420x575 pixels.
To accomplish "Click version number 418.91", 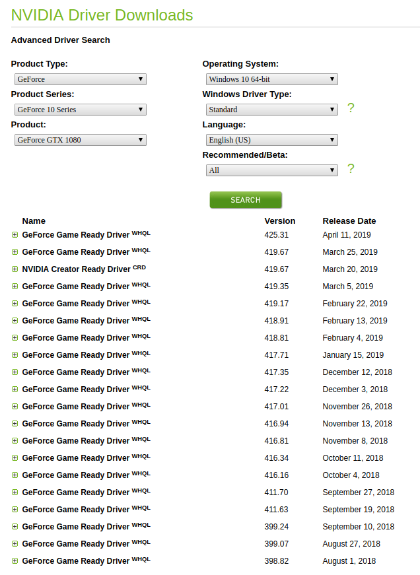I will (277, 320).
